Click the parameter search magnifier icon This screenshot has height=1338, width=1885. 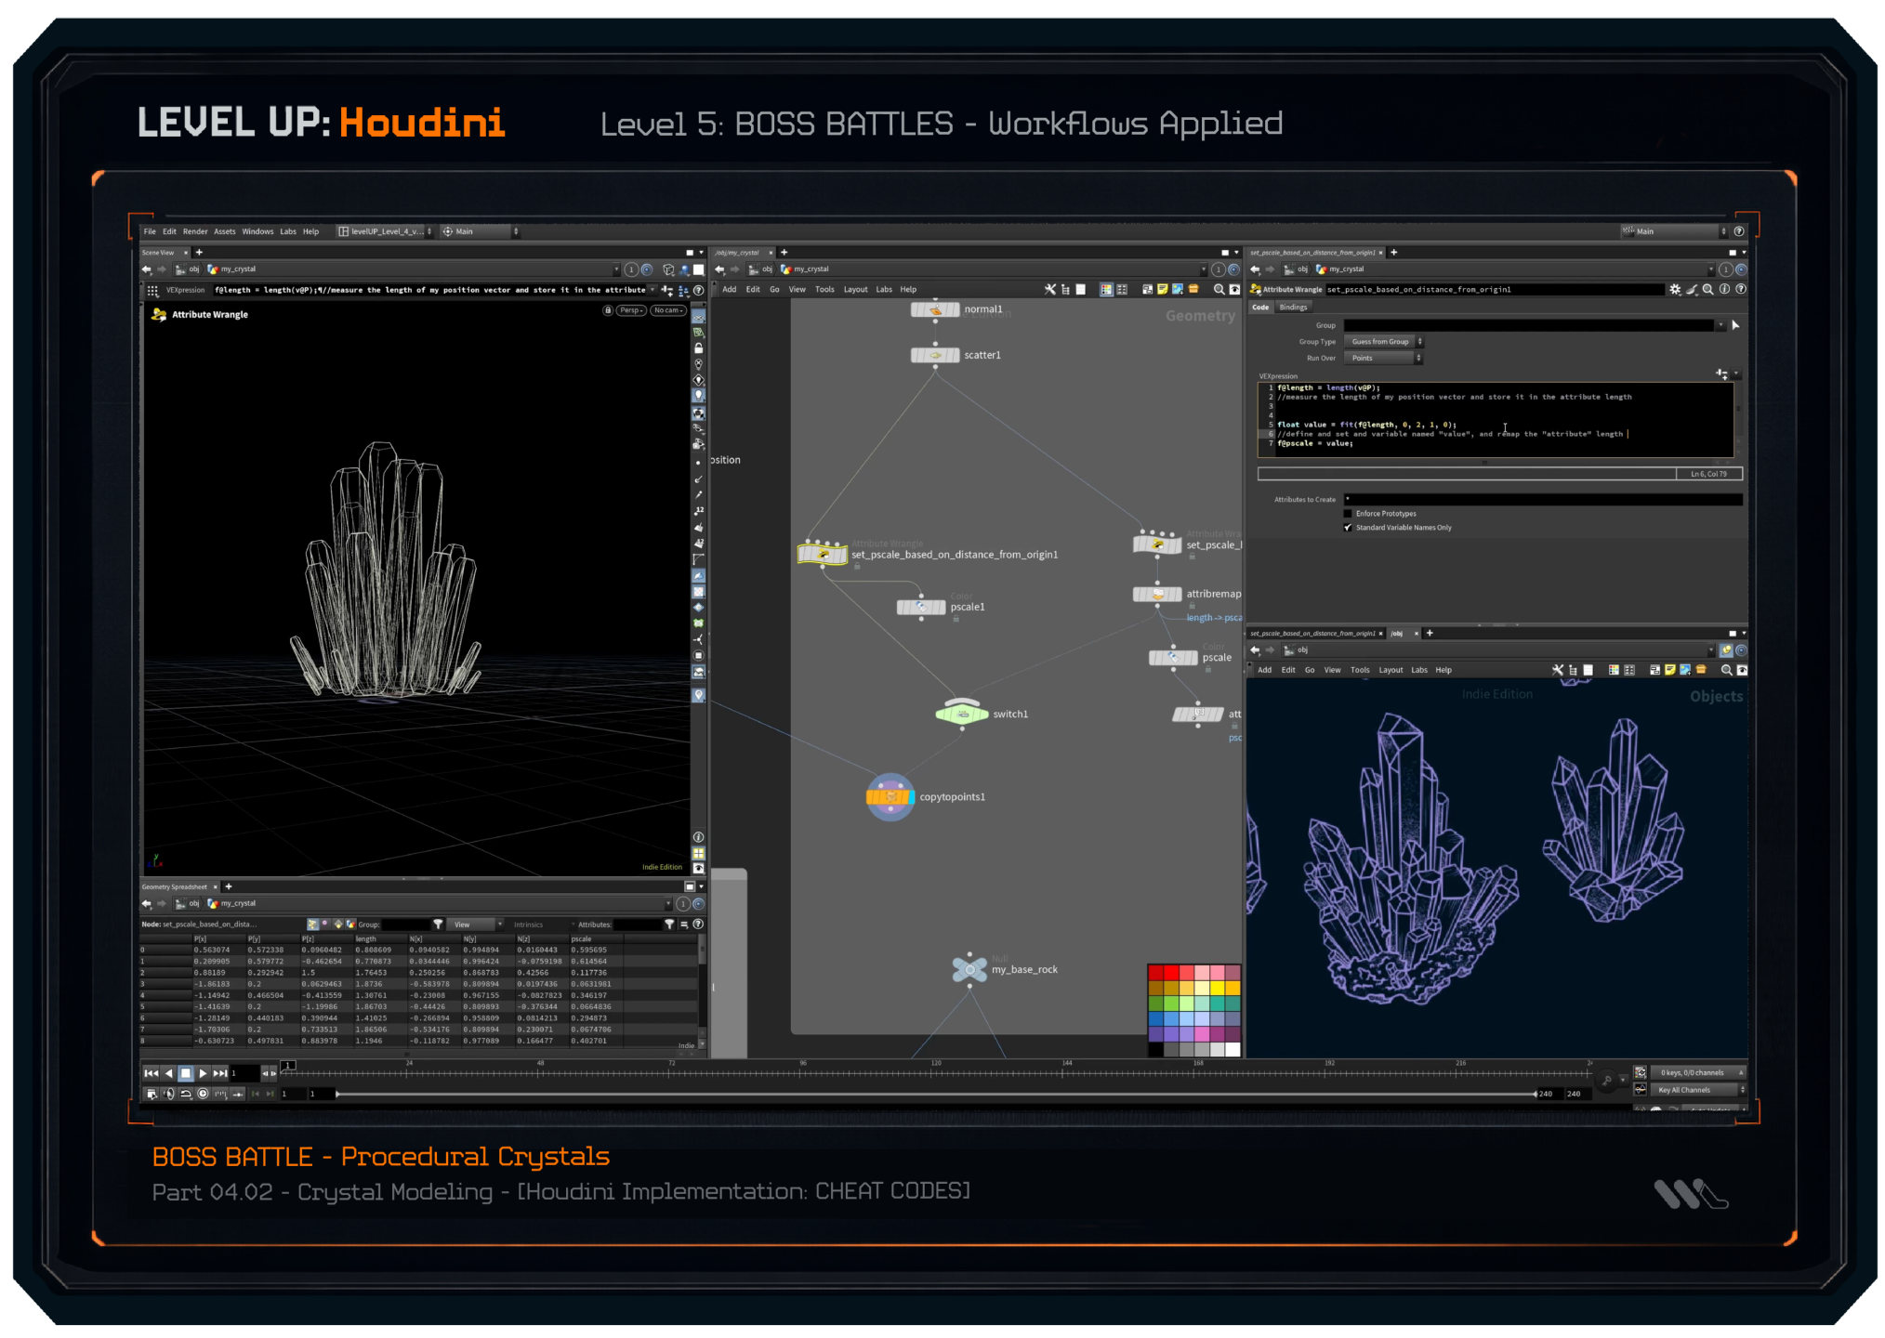pos(1708,290)
